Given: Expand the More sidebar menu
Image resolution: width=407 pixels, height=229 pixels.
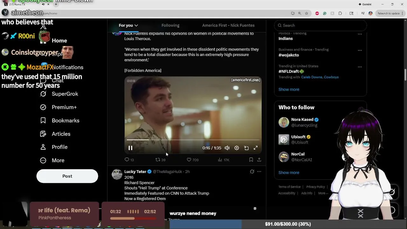Looking at the screenshot, I should pos(52,160).
